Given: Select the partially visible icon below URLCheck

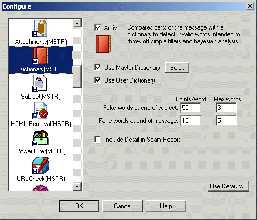Looking at the screenshot, I should pyautogui.click(x=41, y=188).
